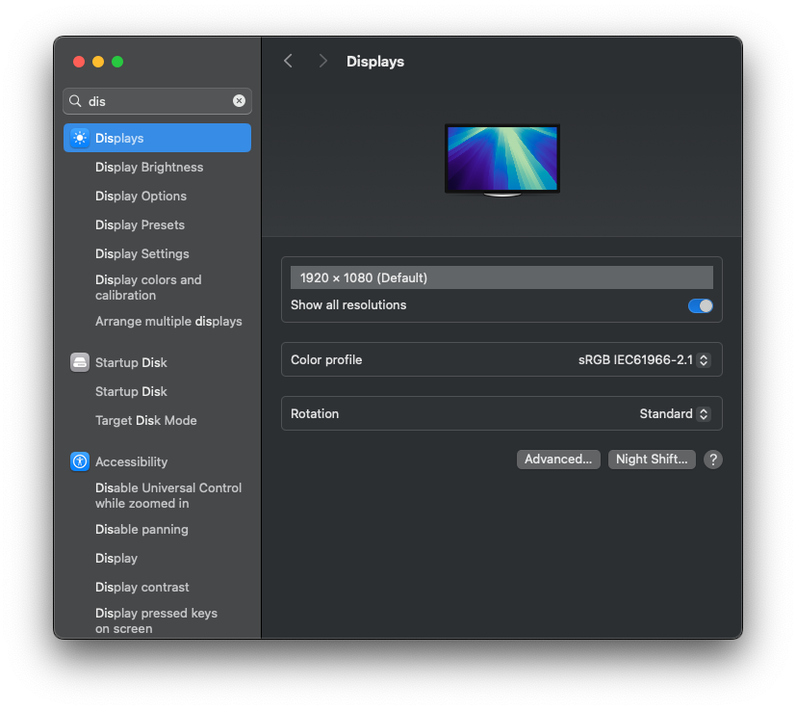Click into the search field containing 'dis'
Screen dimensions: 796x710
pyautogui.click(x=158, y=101)
